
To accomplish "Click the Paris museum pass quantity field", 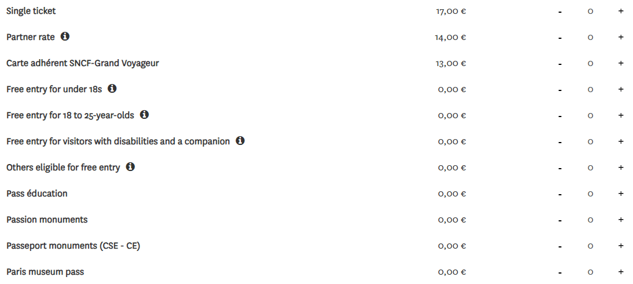I will click(x=590, y=272).
